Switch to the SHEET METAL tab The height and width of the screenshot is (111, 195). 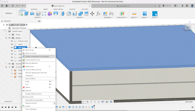(58, 9)
